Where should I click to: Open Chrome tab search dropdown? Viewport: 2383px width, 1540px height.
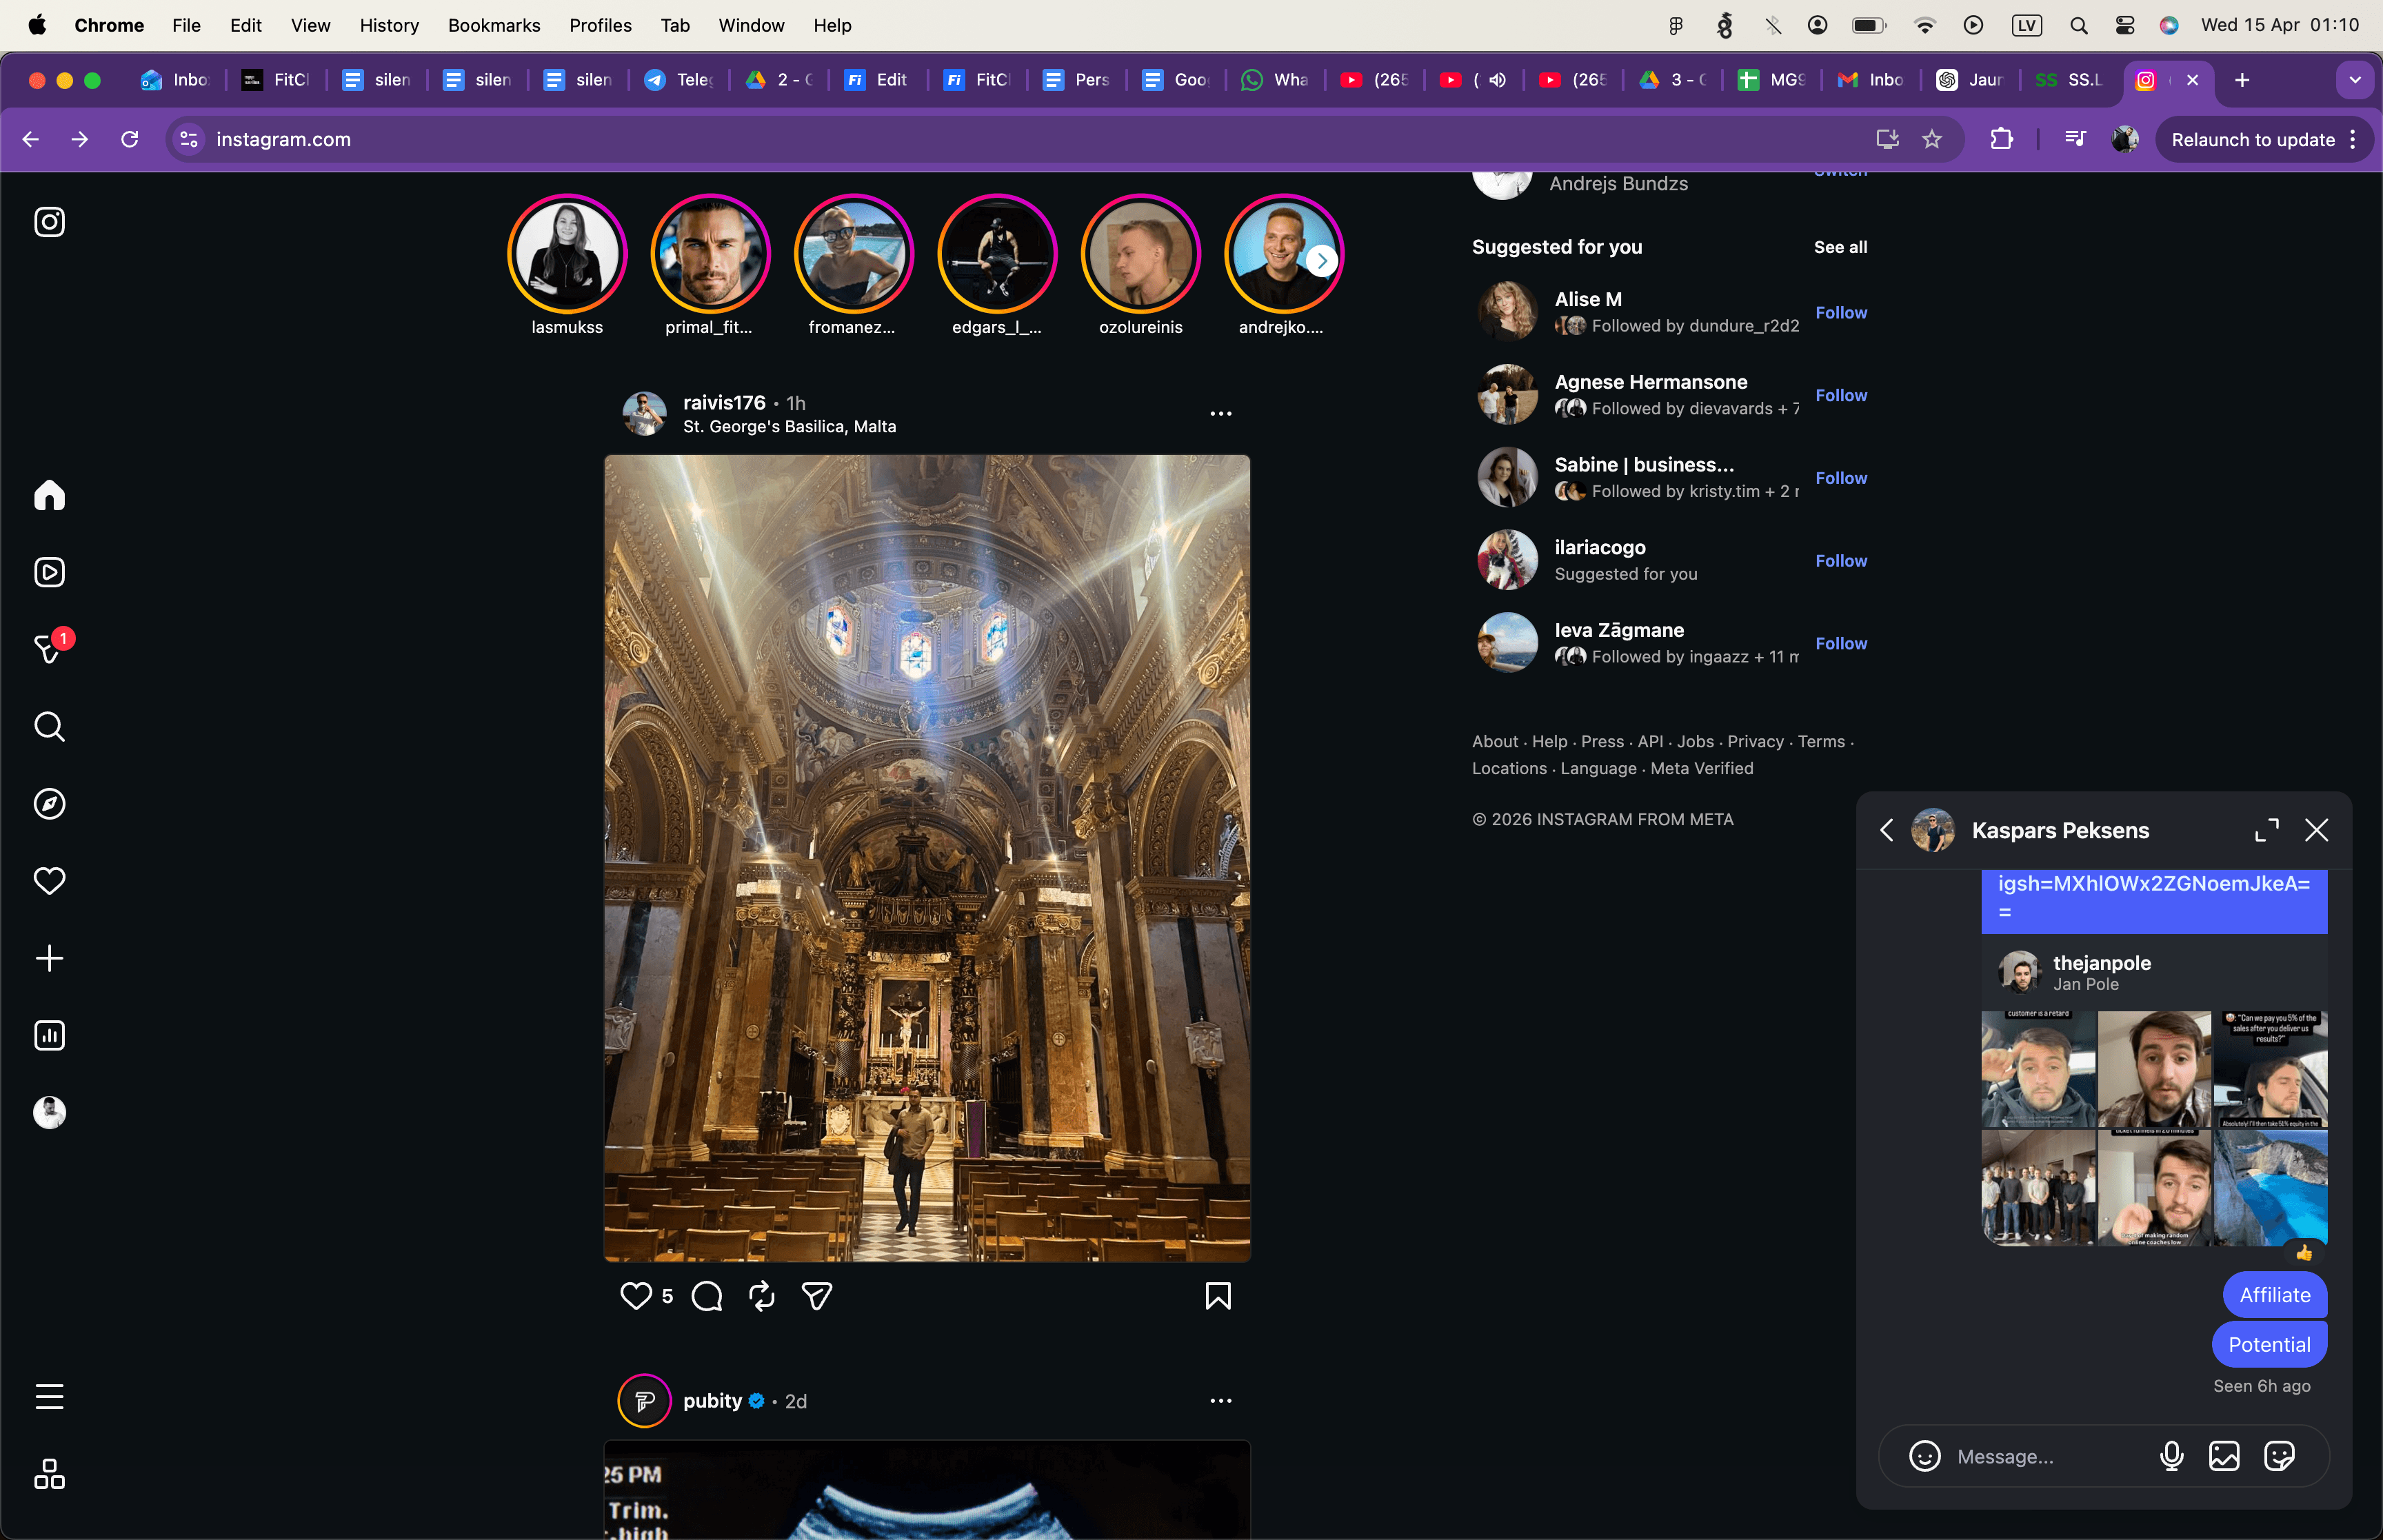(2355, 80)
